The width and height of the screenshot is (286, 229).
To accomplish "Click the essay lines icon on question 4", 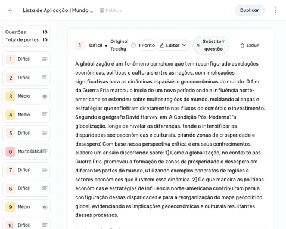I will point(45,114).
